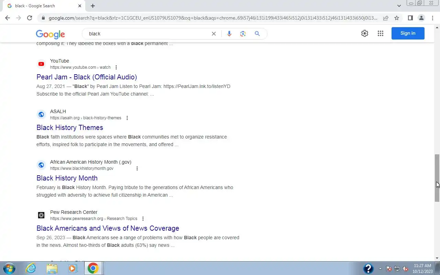Expand the tab search dropdown arrow
440x275 pixels.
[x=399, y=6]
